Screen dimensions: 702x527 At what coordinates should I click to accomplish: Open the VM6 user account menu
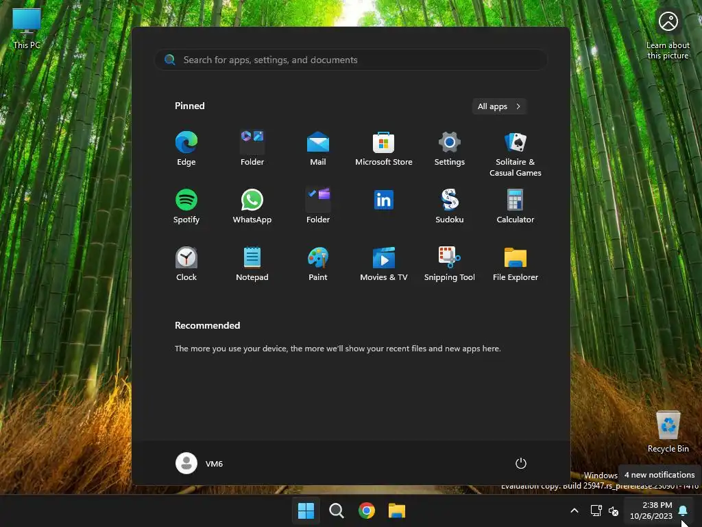click(199, 463)
